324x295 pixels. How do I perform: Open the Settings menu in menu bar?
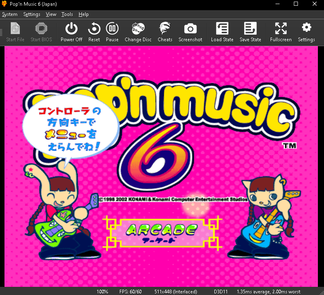click(x=32, y=14)
